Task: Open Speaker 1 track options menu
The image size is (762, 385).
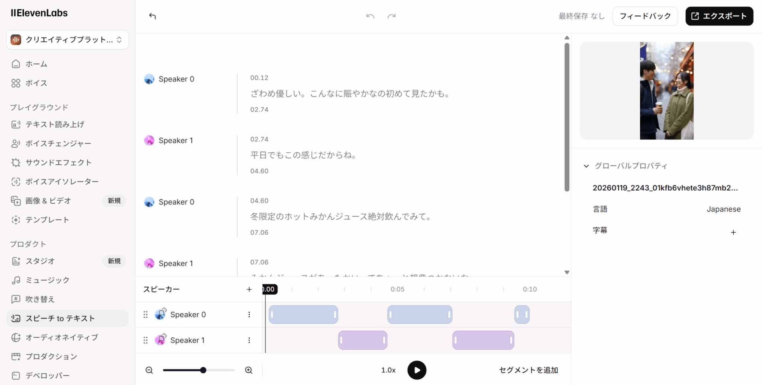Action: click(x=249, y=340)
